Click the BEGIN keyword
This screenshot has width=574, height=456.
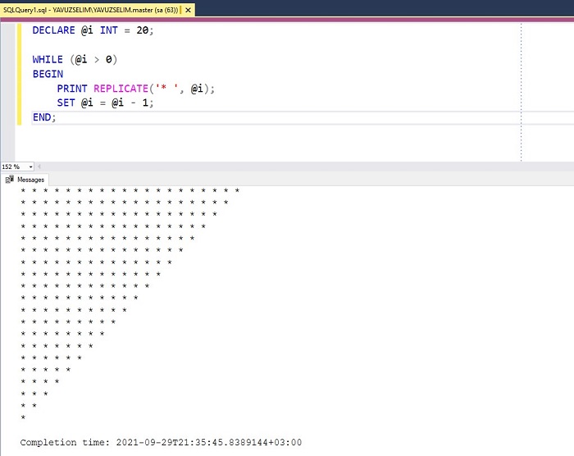click(48, 74)
